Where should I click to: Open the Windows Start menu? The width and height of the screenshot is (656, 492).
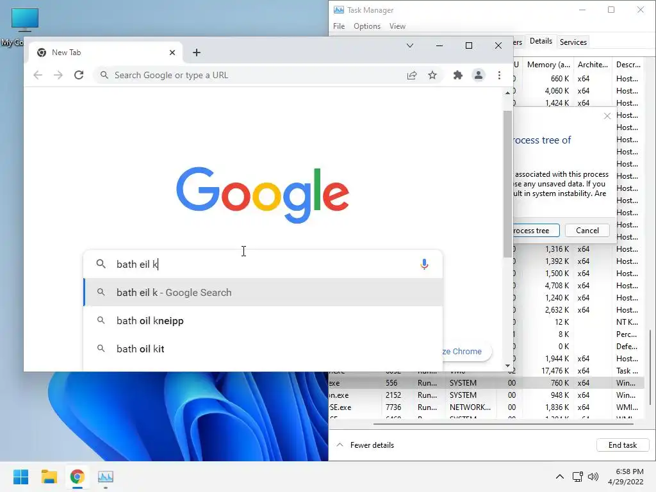coord(20,477)
